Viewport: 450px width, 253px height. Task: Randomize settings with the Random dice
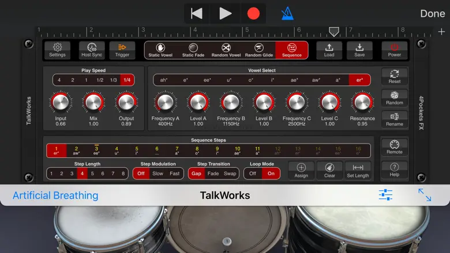395,98
